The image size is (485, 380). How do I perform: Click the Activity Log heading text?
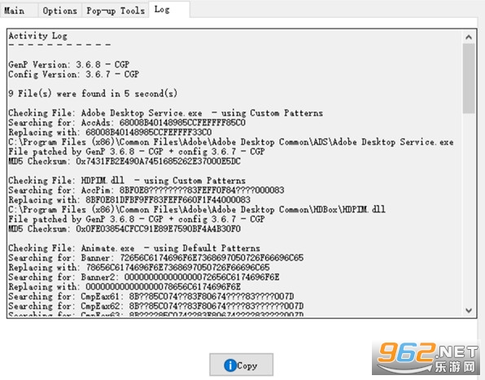37,36
